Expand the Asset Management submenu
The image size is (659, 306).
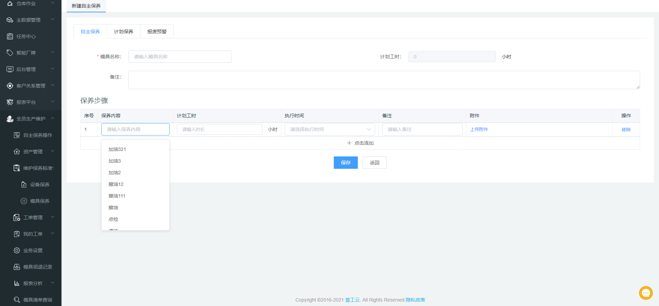click(53, 151)
